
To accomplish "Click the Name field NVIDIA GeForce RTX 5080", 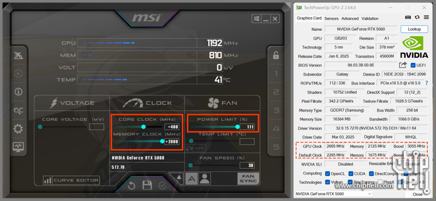I will tap(361, 29).
